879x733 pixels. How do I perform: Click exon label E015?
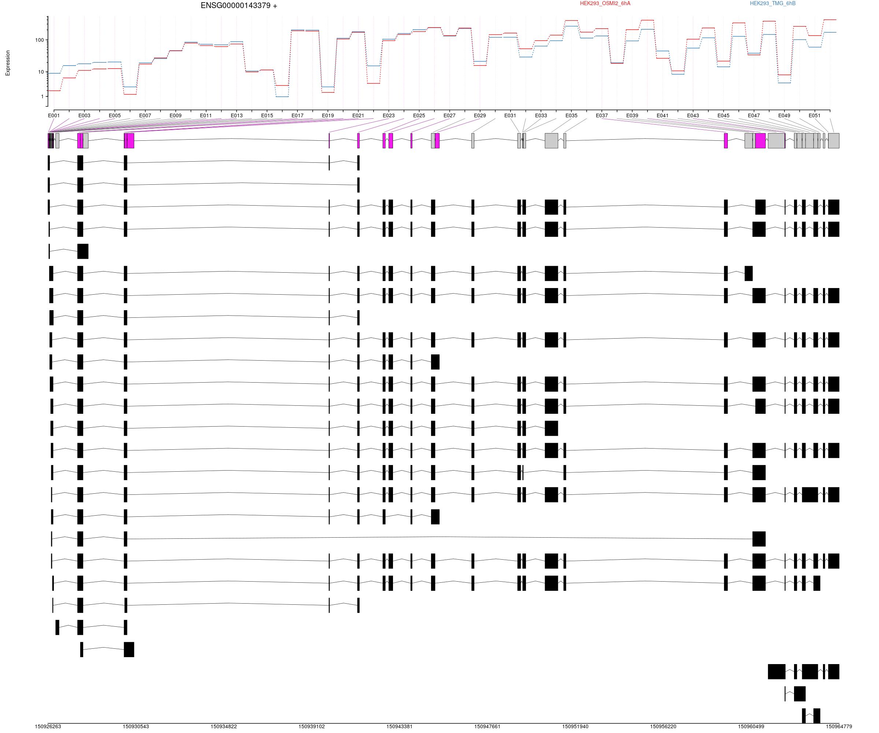click(x=267, y=115)
